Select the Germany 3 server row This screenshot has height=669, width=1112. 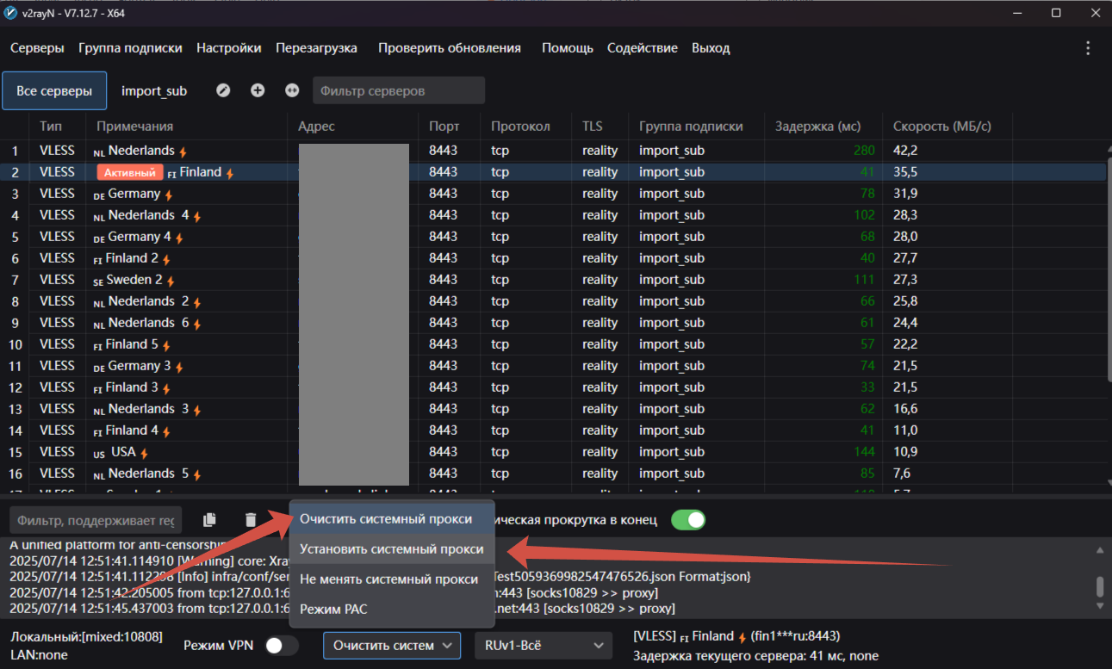pos(553,366)
